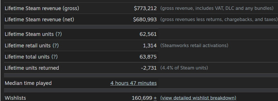Select the 62,561 Steam units value
This screenshot has height=101, width=278.
[148, 34]
